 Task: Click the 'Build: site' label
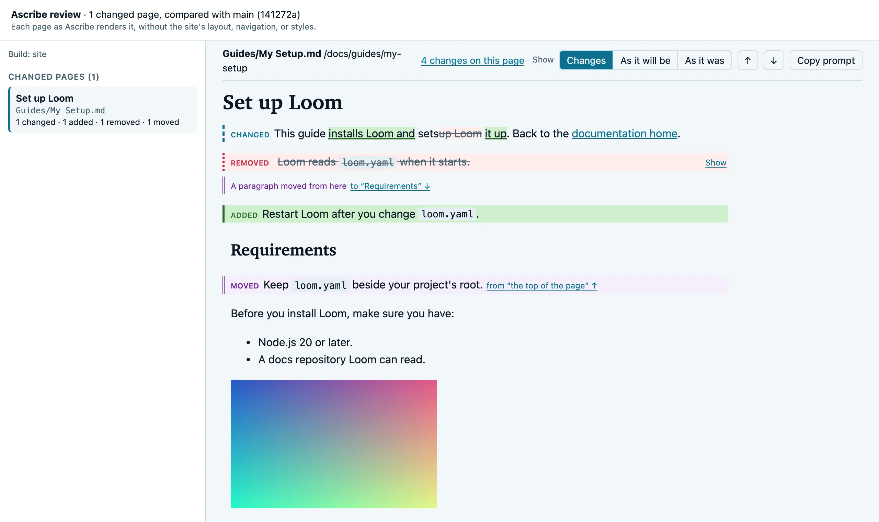pos(27,54)
